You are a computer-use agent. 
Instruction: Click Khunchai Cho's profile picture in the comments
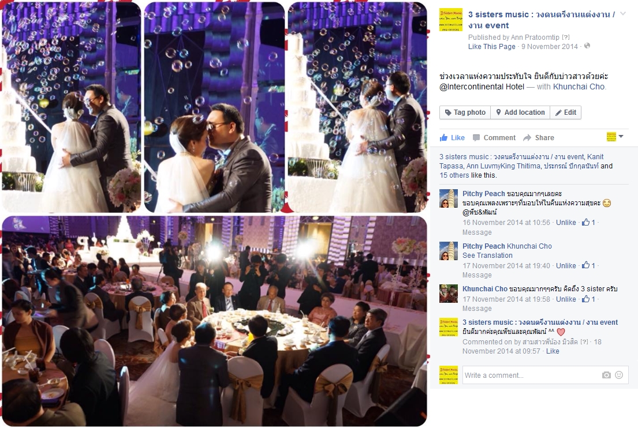tap(449, 294)
